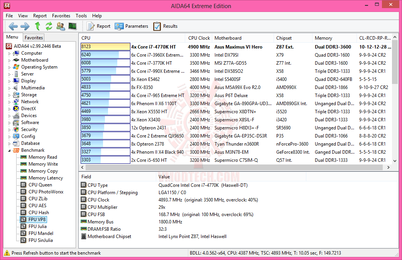
Task: Switch to the Menu tab
Action: (12, 37)
